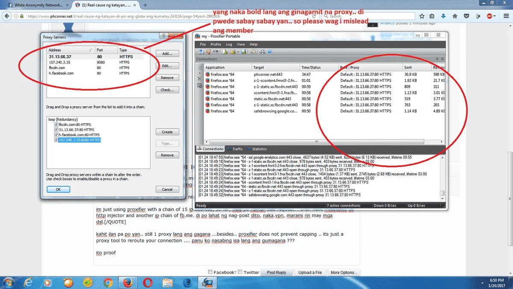Click the open profile icon in Proxifier toolbar
Image resolution: width=513 pixels, height=289 pixels.
pos(233,52)
